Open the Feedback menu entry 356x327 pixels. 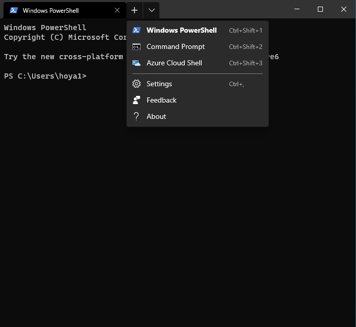pos(198,100)
